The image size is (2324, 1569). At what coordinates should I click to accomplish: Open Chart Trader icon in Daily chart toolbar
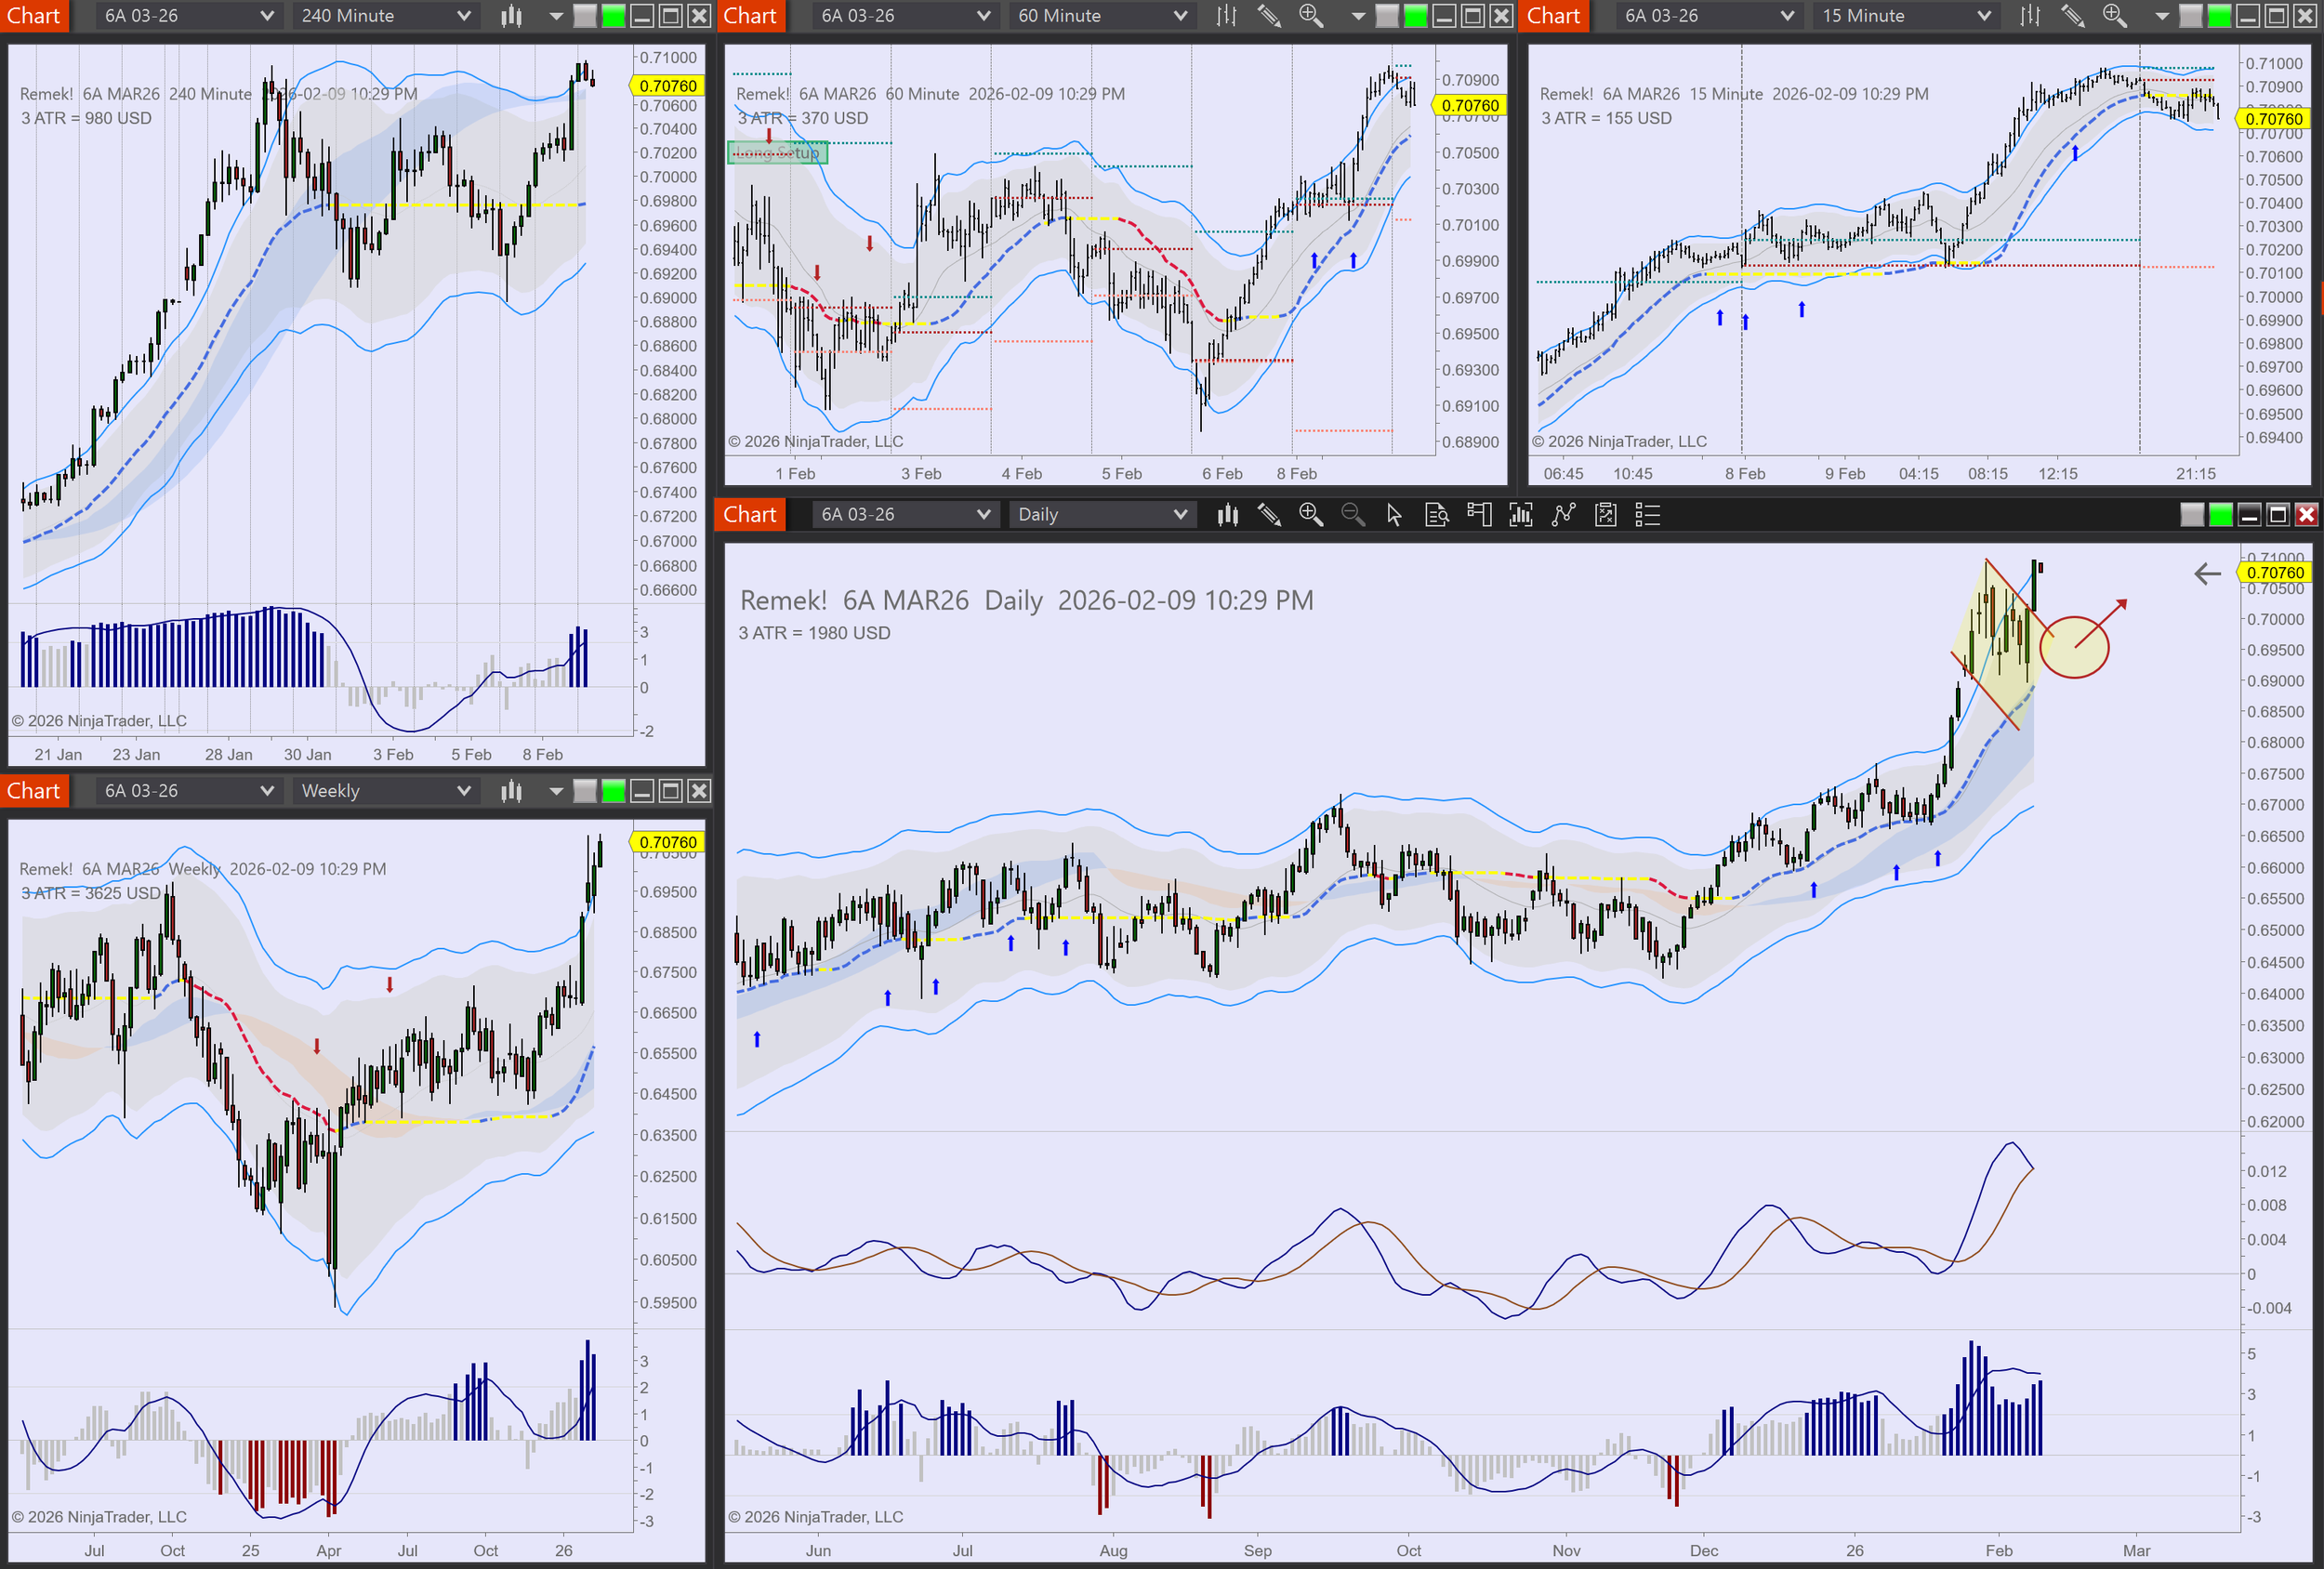[1479, 515]
